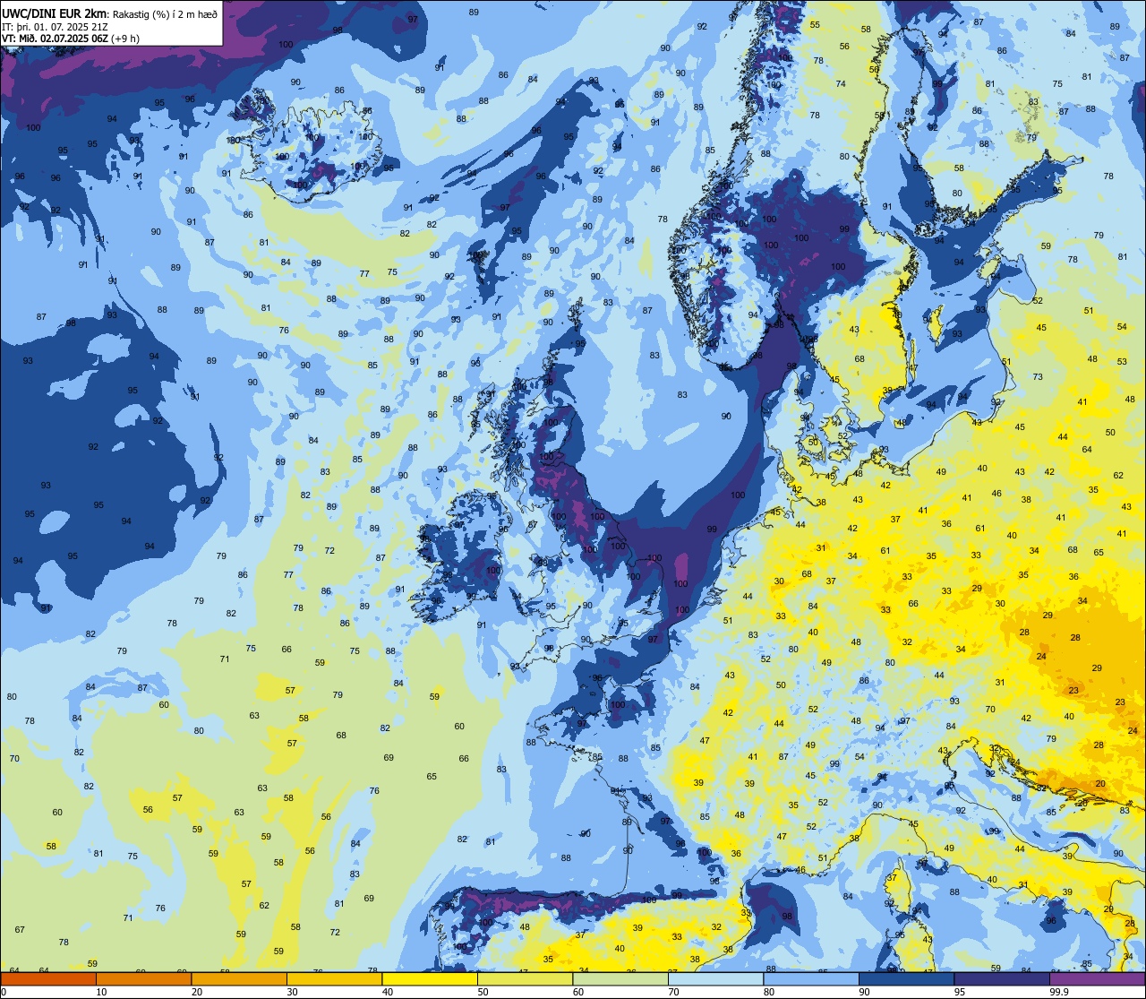Click the orange 10–20 % legend swatch

pos(143,979)
